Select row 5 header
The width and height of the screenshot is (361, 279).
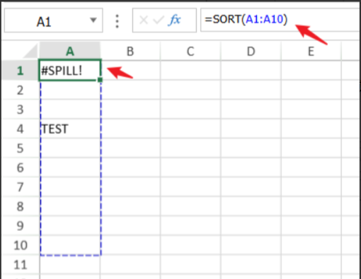(x=20, y=148)
